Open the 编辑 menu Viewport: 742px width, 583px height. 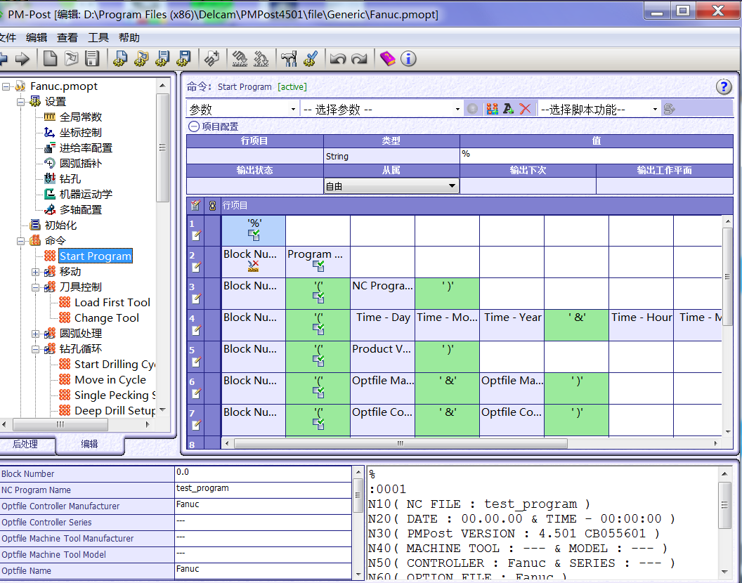tap(37, 37)
